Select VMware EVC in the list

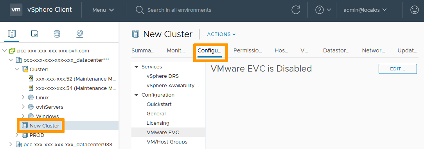click(169, 133)
